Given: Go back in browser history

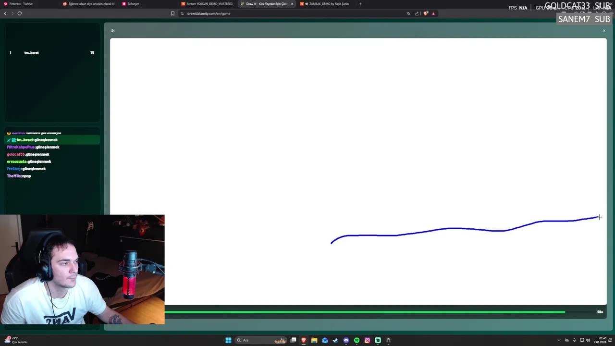Looking at the screenshot, I should tap(5, 13).
